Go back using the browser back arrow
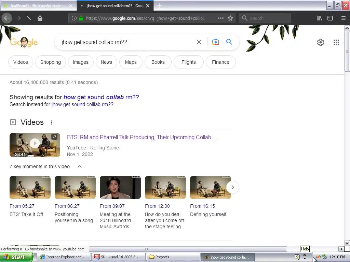The width and height of the screenshot is (350, 262). coord(7,18)
